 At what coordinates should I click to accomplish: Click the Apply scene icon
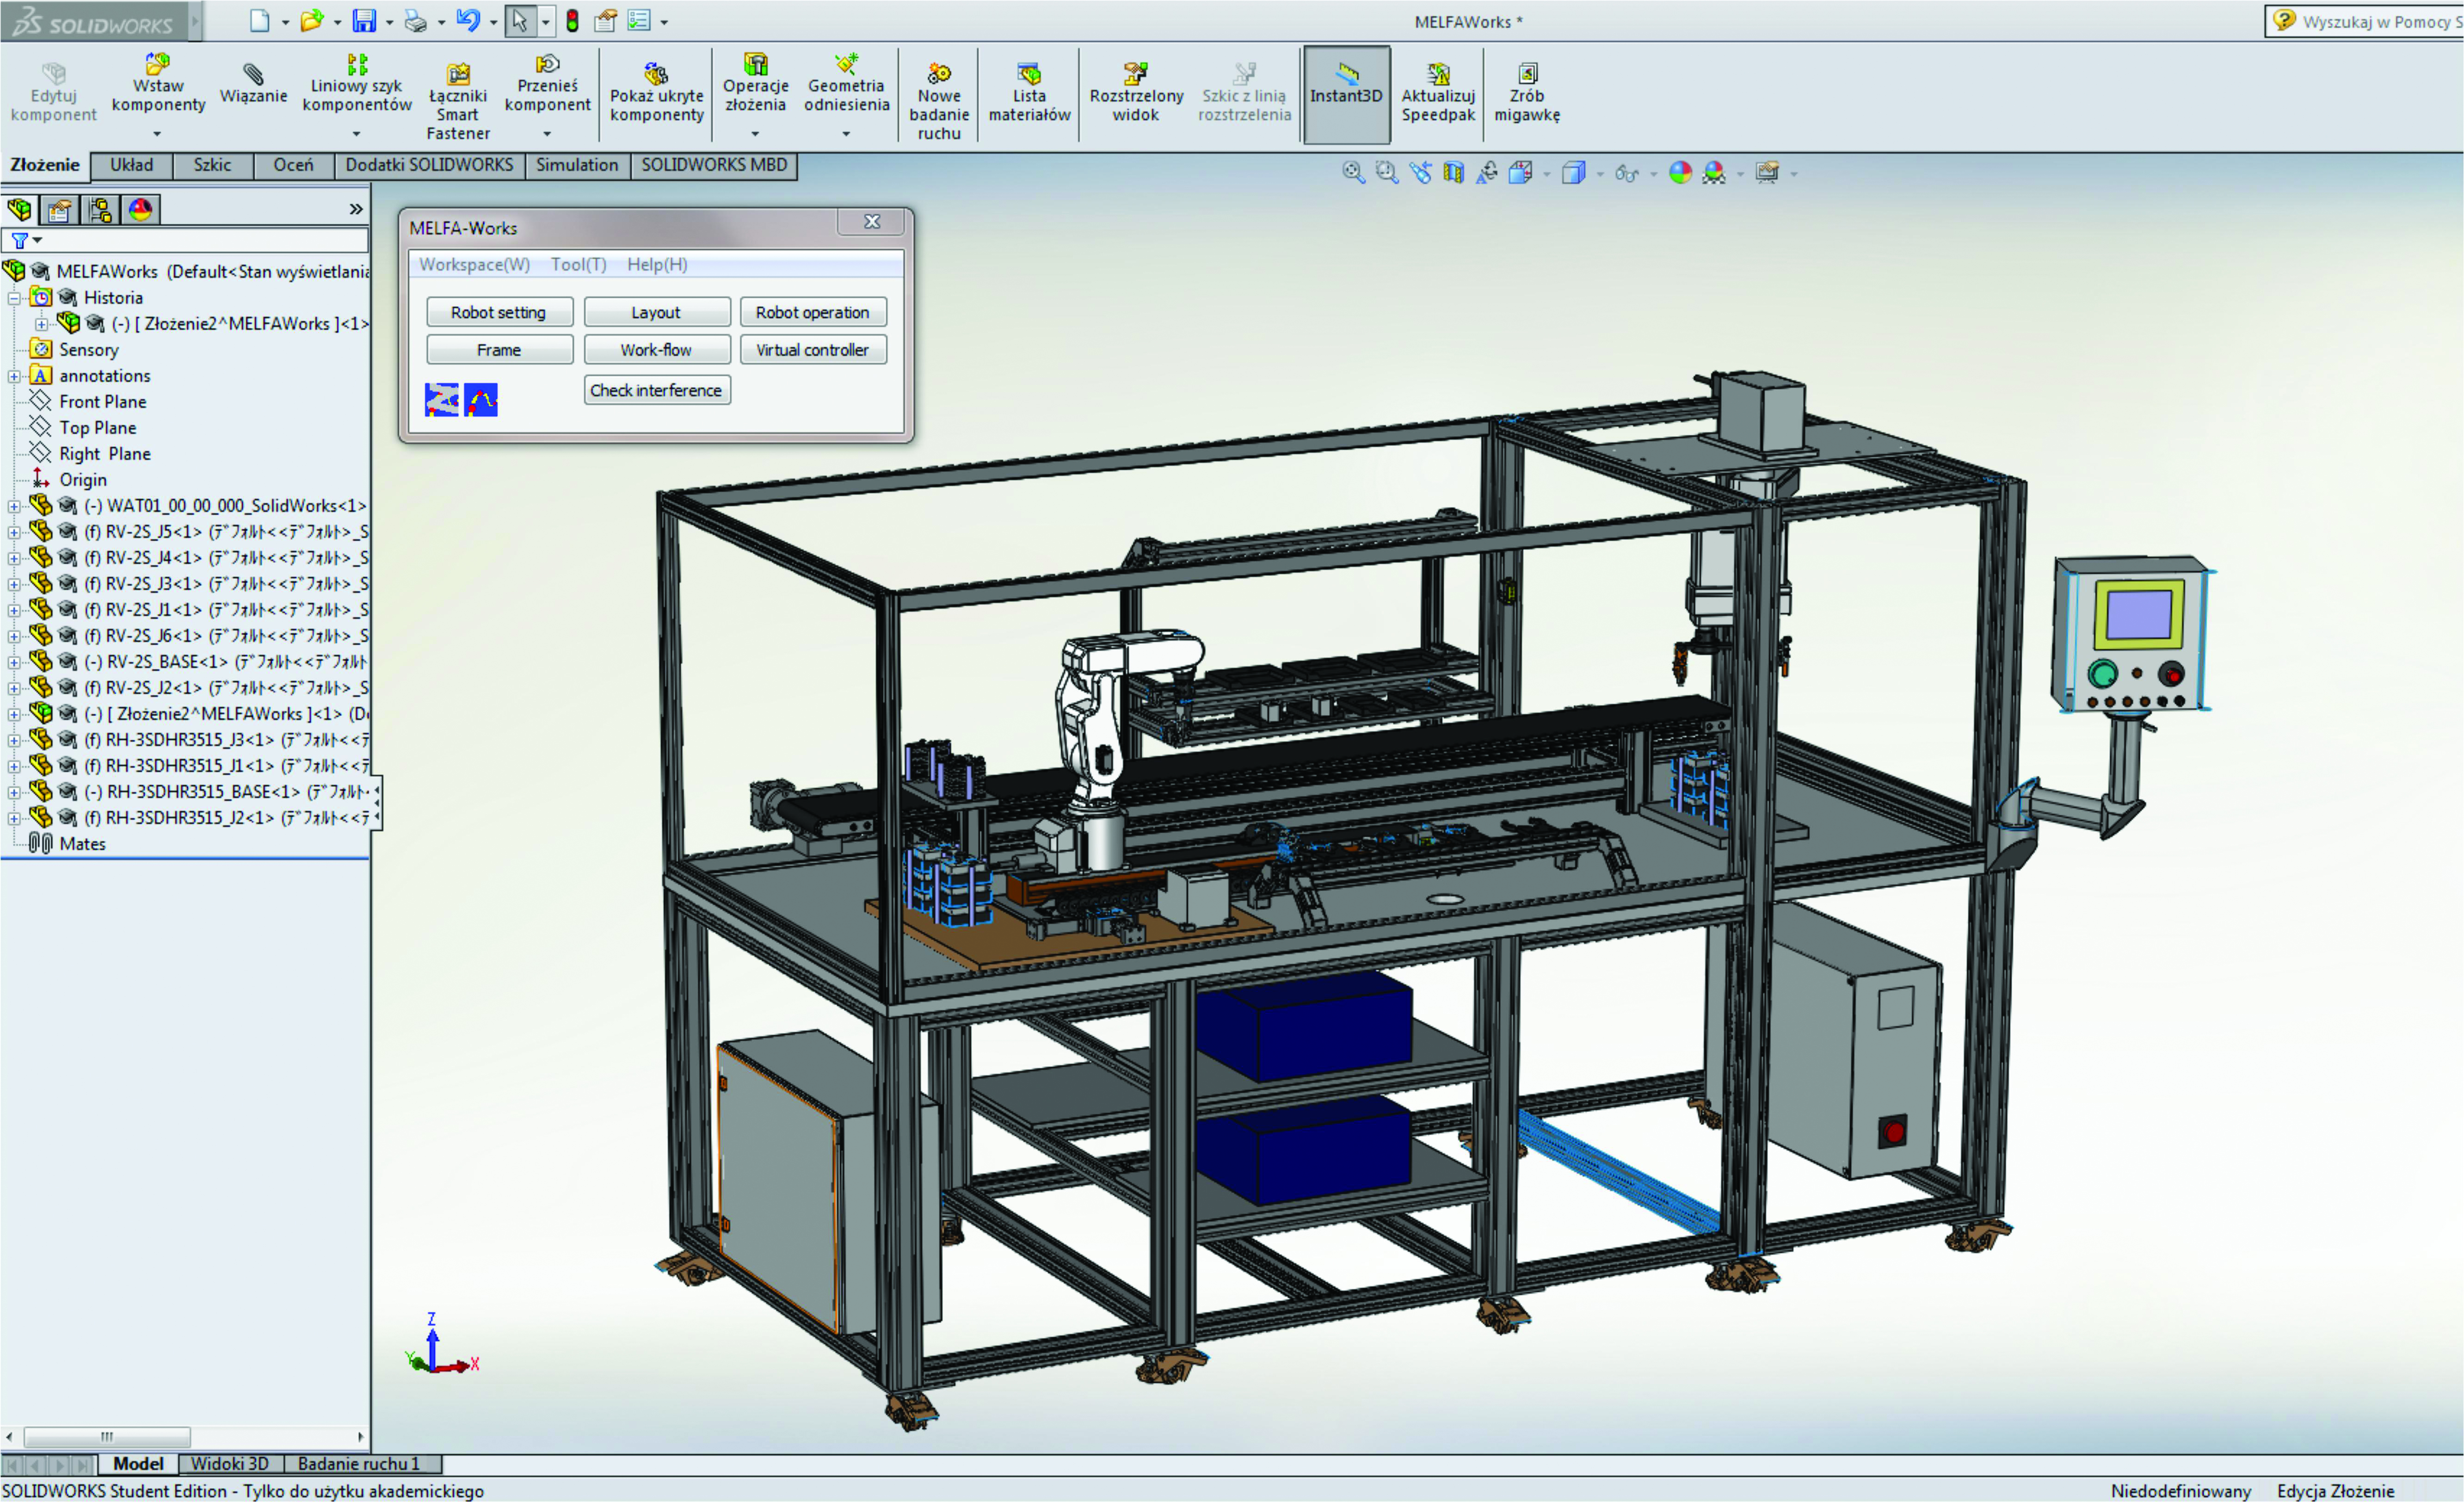[1713, 173]
